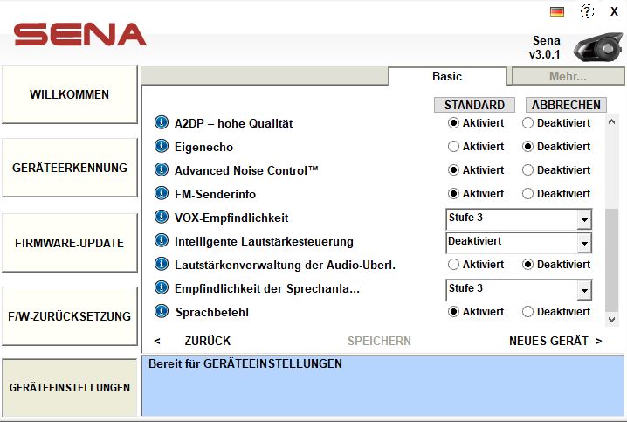627x422 pixels.
Task: Click the ABBRECHEN button
Action: pos(566,105)
